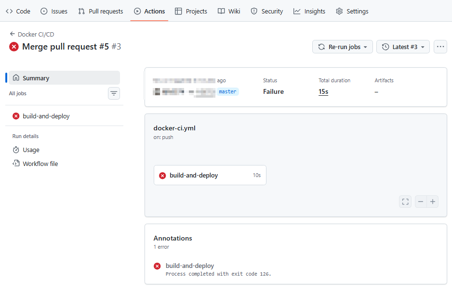Open the Re-run jobs dropdown
The height and width of the screenshot is (292, 452).
click(343, 47)
